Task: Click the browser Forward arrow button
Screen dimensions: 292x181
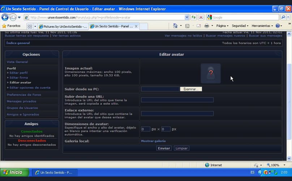Action: (13, 17)
